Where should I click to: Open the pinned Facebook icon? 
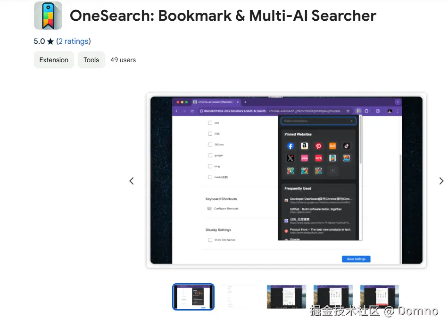290,146
